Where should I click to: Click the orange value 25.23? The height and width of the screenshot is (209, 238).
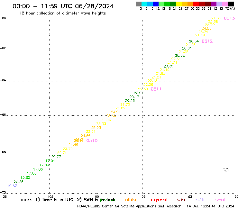pyautogui.click(x=96, y=128)
